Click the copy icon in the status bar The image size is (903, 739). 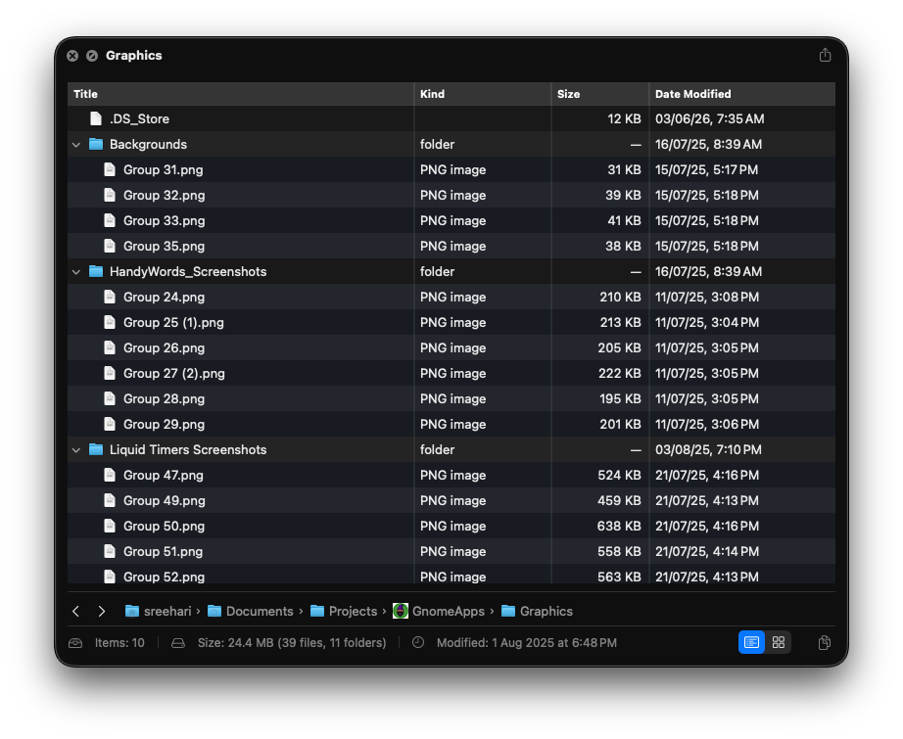[824, 642]
